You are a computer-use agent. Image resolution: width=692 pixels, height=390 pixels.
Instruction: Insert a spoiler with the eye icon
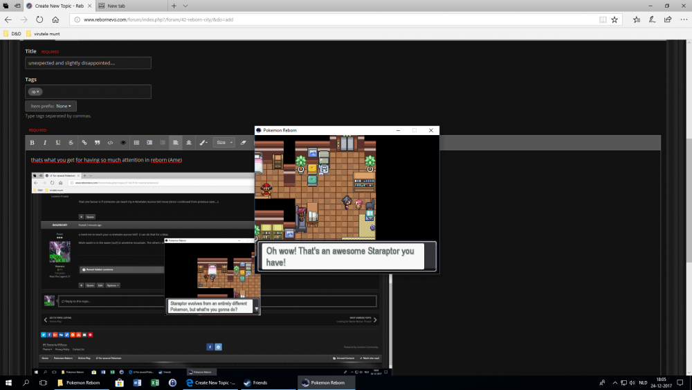(x=123, y=143)
